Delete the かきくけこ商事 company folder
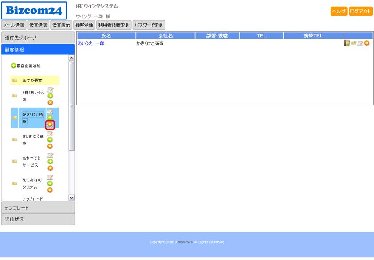The image size is (374, 260). click(50, 124)
